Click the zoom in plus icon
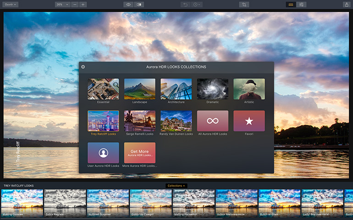Screen dimensions: 353x220 [x=83, y=4]
